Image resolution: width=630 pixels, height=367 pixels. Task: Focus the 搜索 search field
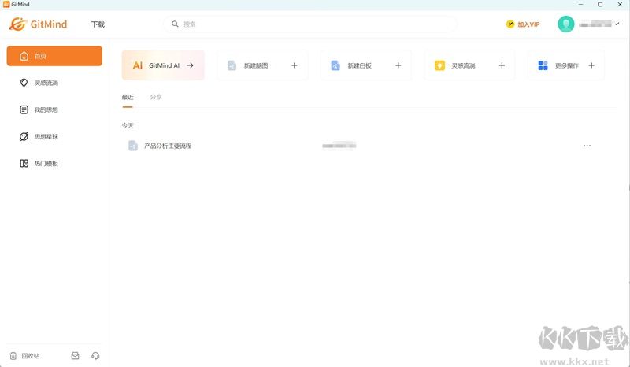click(x=309, y=24)
